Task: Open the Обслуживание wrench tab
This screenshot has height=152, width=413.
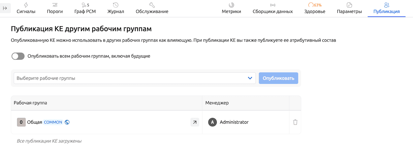Action: [x=152, y=8]
